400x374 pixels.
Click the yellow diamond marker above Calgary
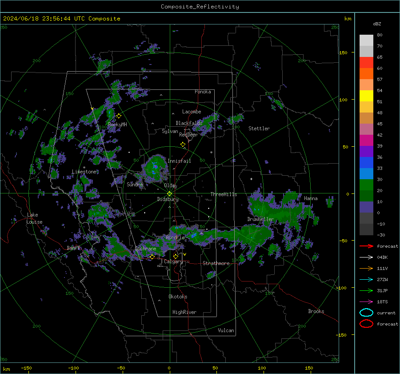[176, 256]
